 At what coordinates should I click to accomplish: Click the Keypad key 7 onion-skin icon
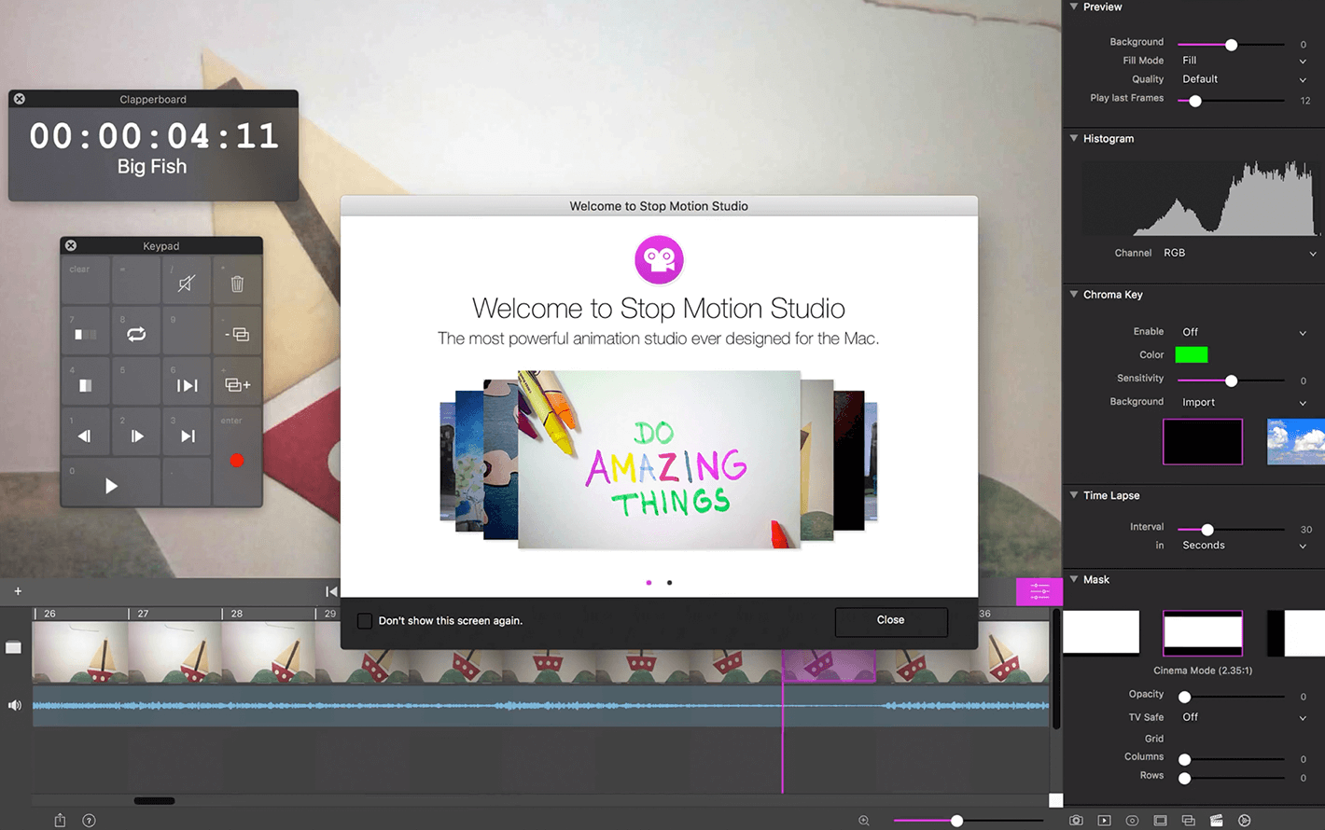pos(85,334)
